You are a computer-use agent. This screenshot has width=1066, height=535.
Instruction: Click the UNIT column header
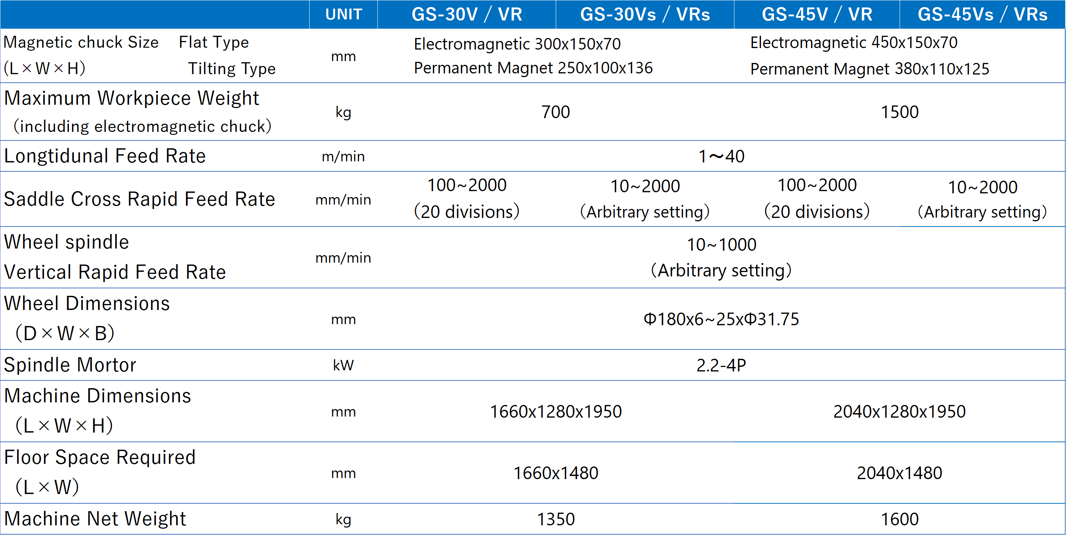[x=344, y=15]
